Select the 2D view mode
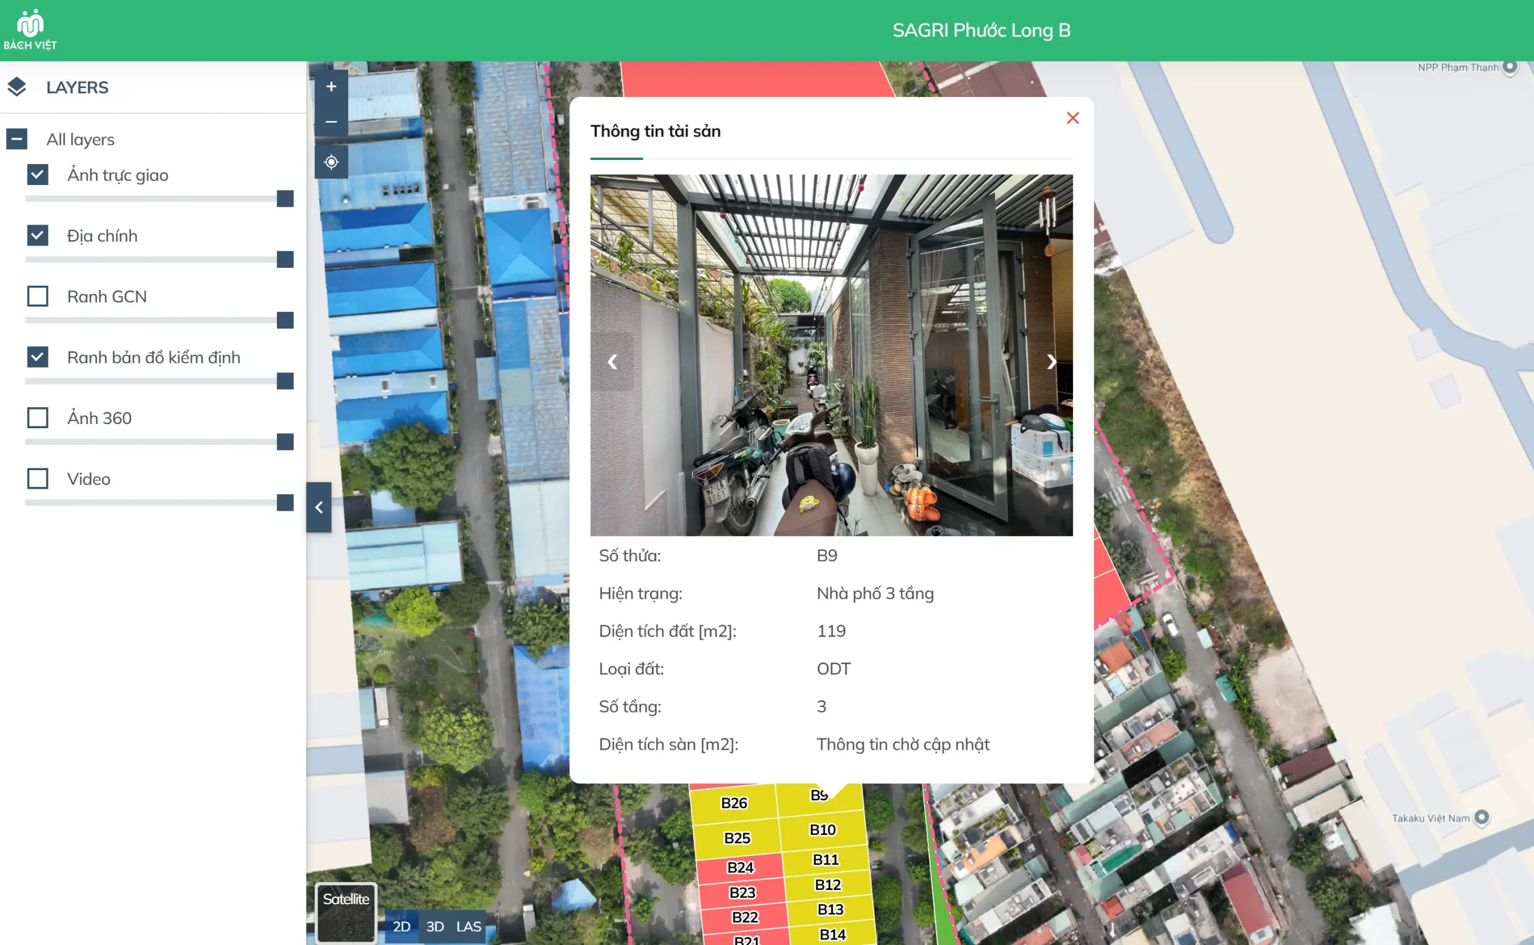 [x=401, y=926]
